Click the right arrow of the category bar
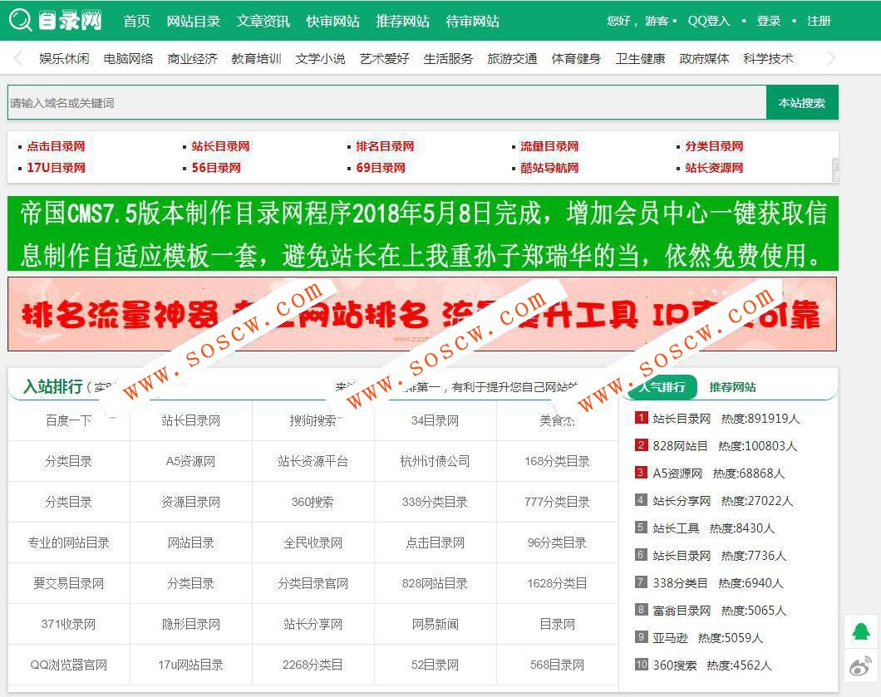 [x=832, y=58]
